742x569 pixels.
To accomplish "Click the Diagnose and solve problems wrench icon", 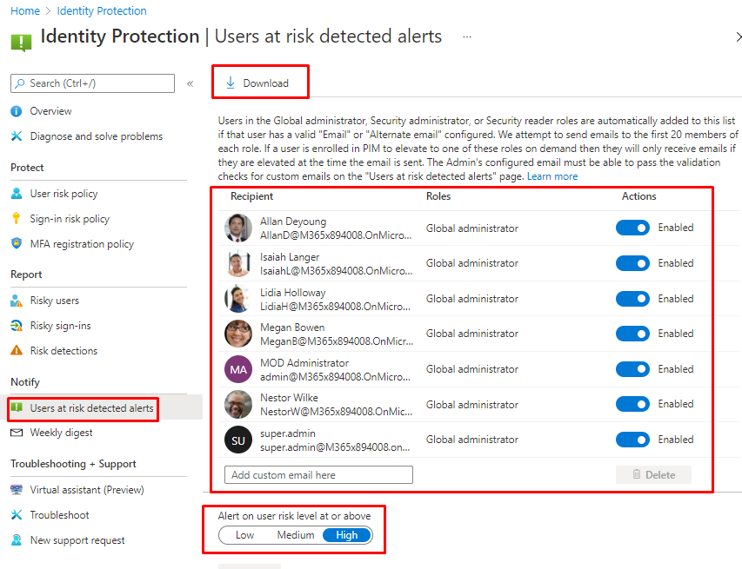I will [x=16, y=136].
